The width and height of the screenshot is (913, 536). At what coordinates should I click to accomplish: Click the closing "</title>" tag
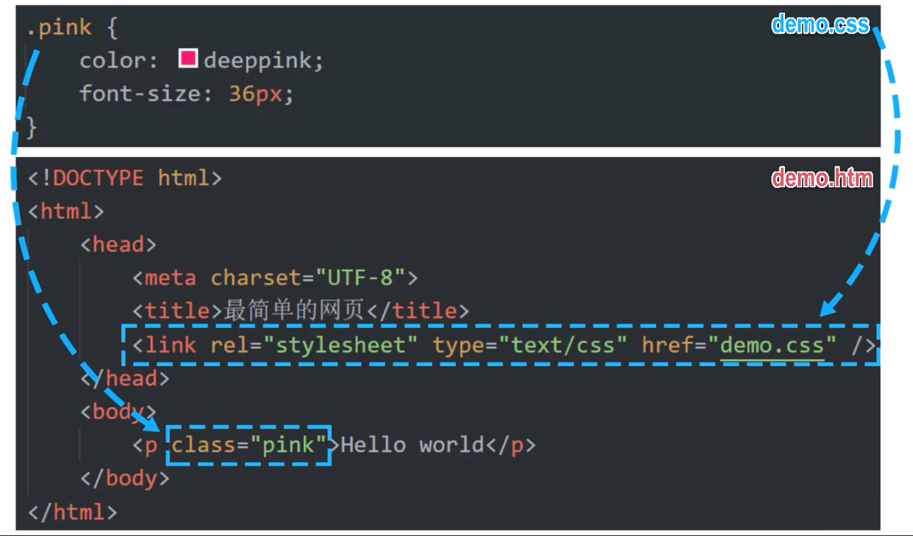tap(418, 311)
